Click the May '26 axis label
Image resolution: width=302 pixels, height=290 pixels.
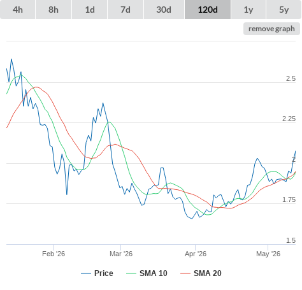coord(268,254)
